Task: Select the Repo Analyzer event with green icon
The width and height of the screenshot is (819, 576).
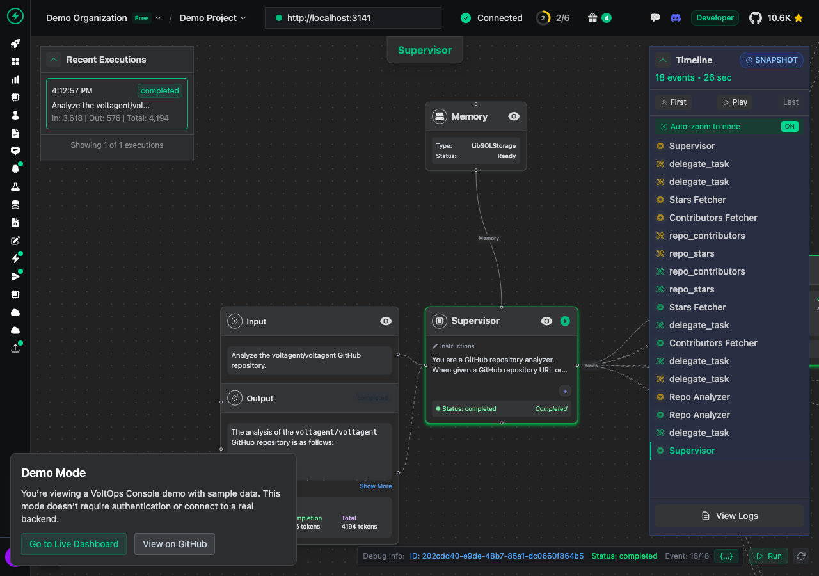Action: pos(729,415)
